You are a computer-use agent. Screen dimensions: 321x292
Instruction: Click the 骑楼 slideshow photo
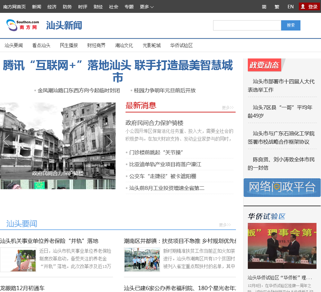(58, 141)
